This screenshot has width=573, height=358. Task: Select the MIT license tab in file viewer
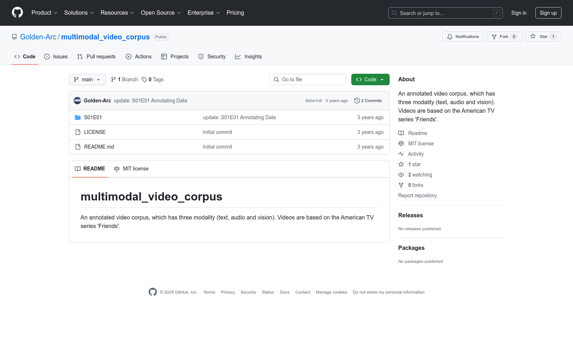tap(131, 169)
